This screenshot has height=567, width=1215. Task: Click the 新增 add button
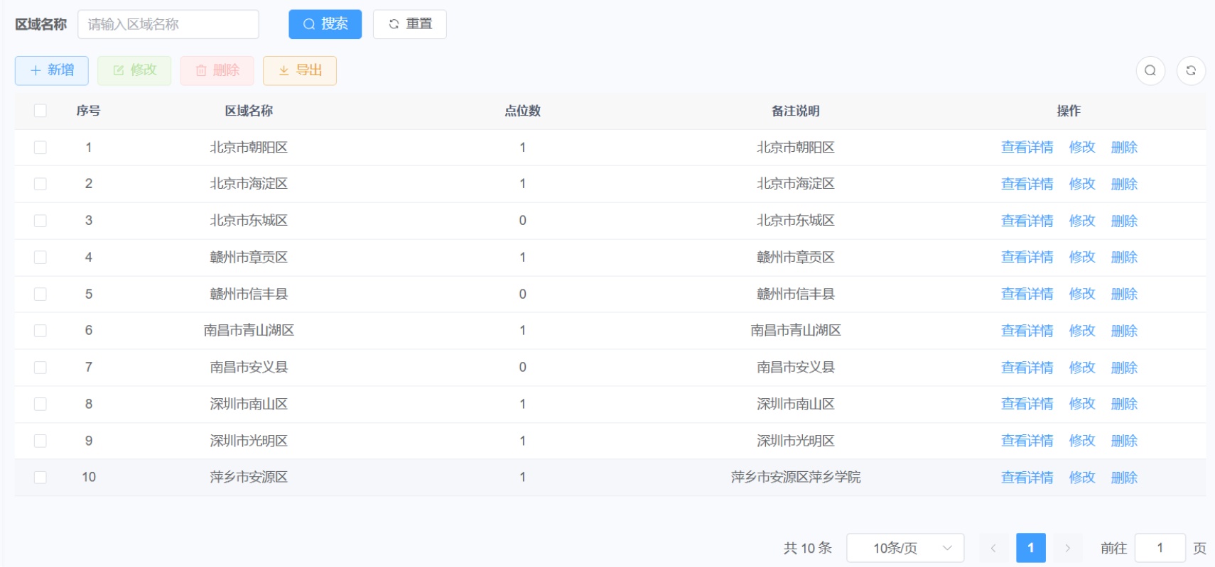pos(52,70)
